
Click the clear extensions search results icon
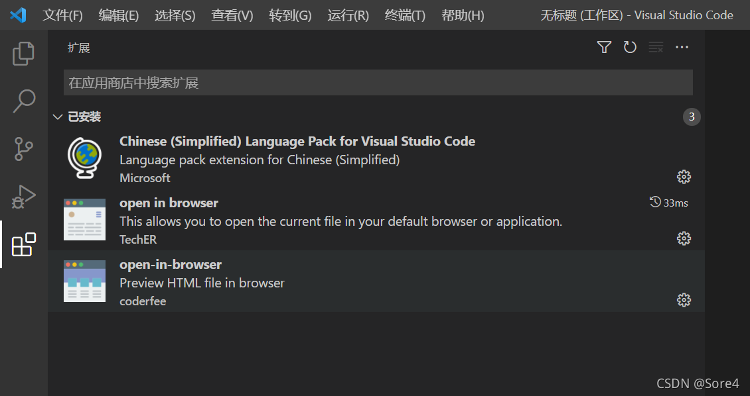[656, 47]
